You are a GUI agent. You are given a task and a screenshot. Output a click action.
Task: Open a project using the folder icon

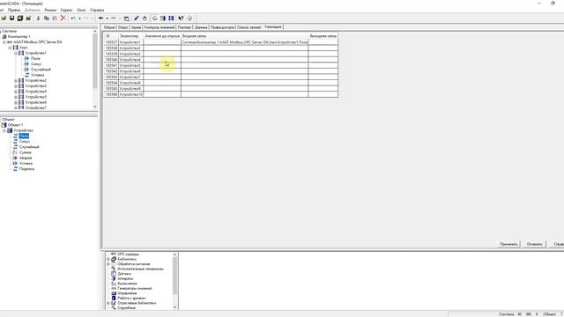point(4,18)
